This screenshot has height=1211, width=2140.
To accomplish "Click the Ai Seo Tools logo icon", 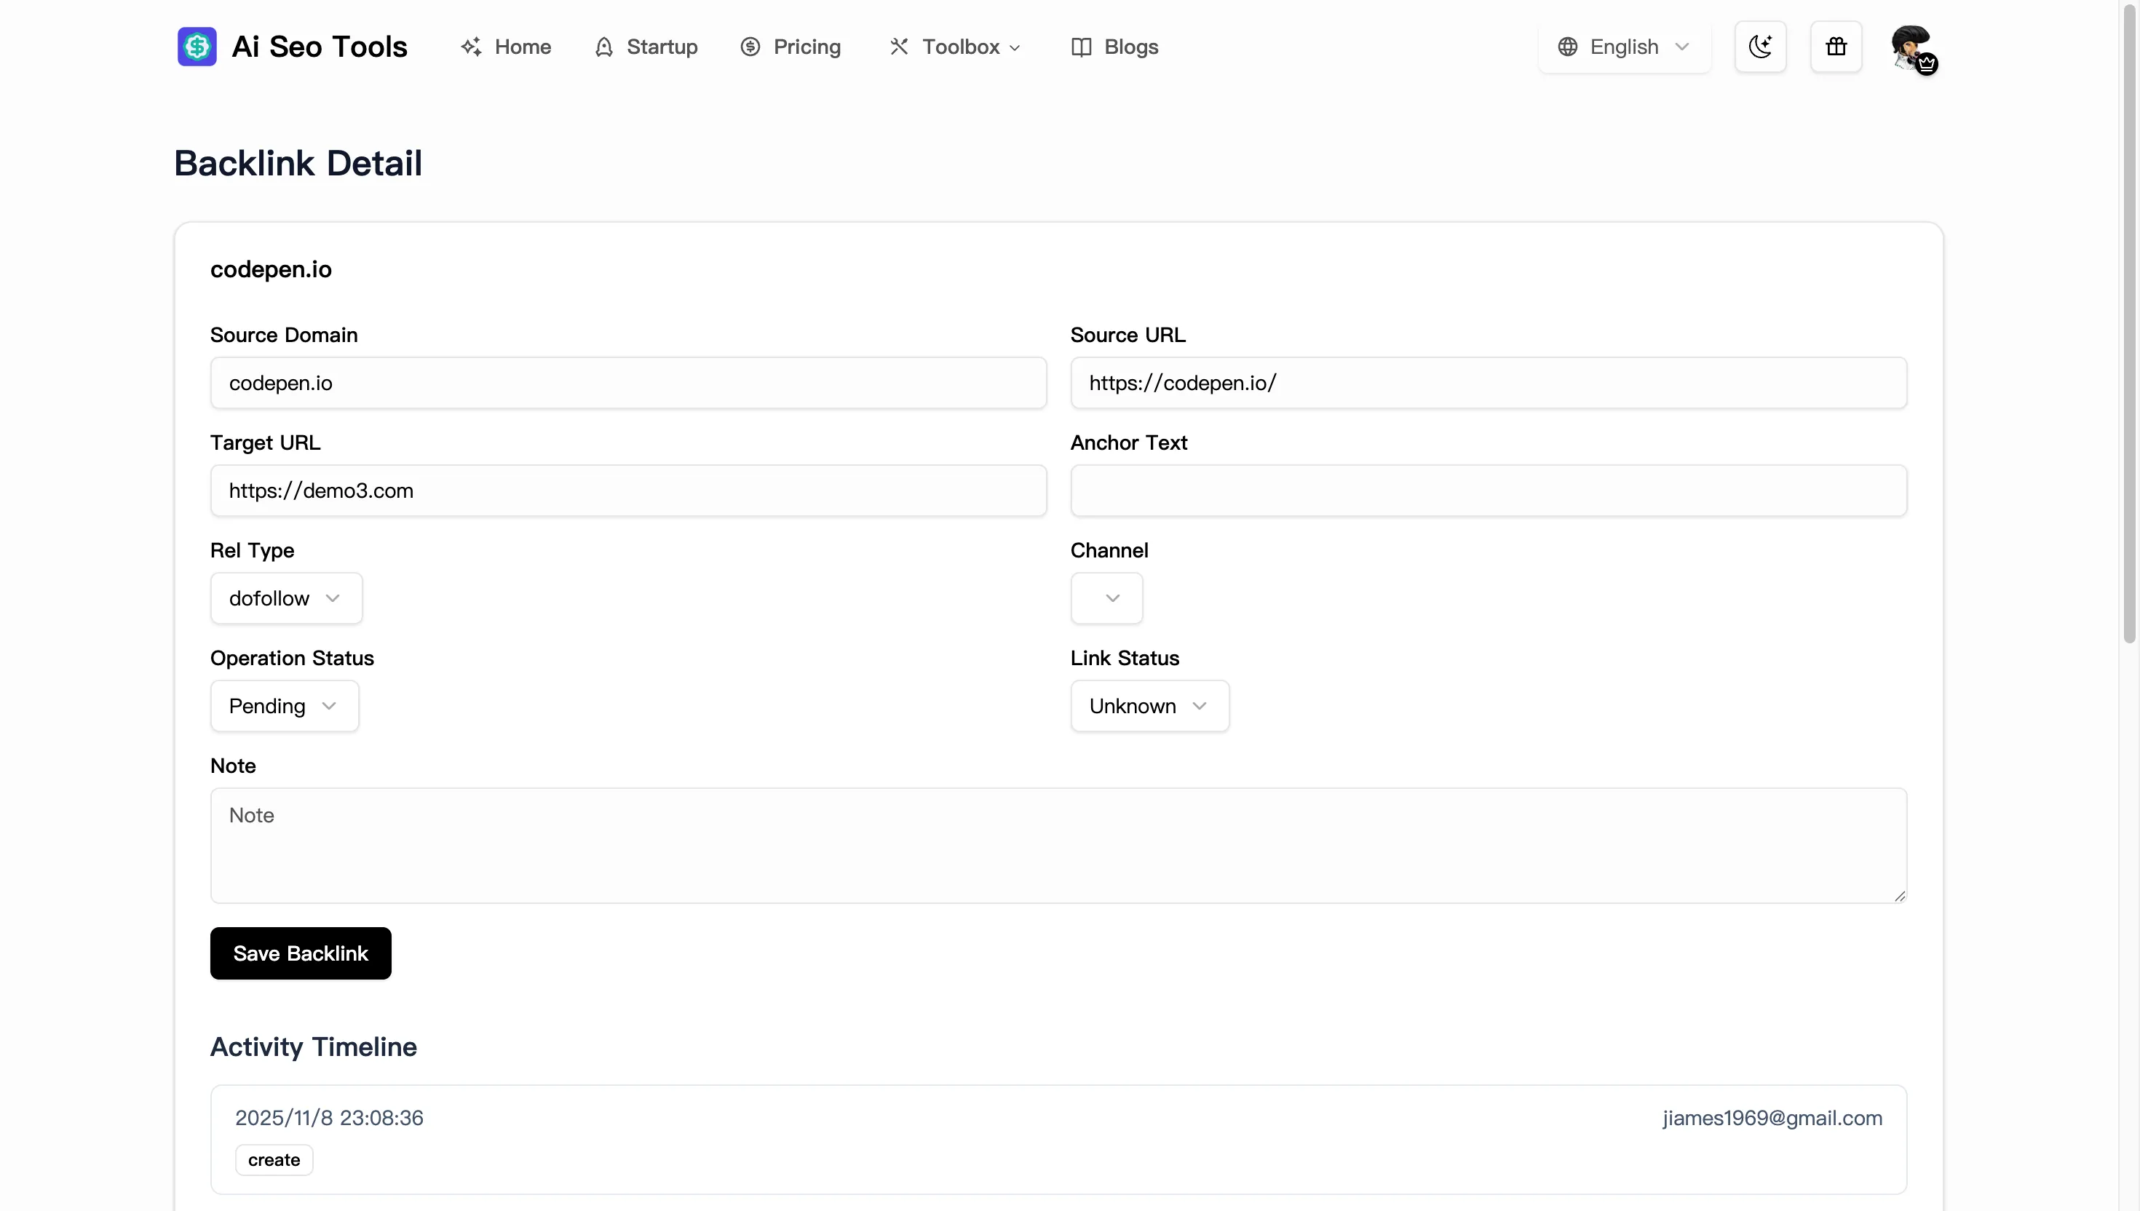I will point(197,47).
